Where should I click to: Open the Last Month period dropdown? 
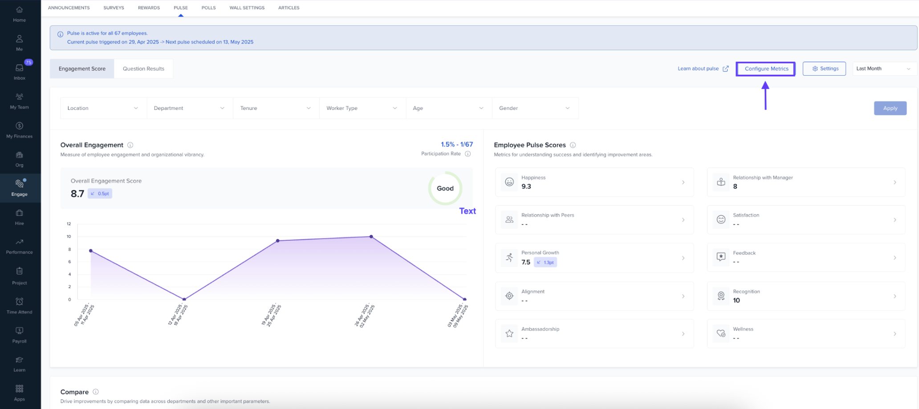tap(883, 69)
